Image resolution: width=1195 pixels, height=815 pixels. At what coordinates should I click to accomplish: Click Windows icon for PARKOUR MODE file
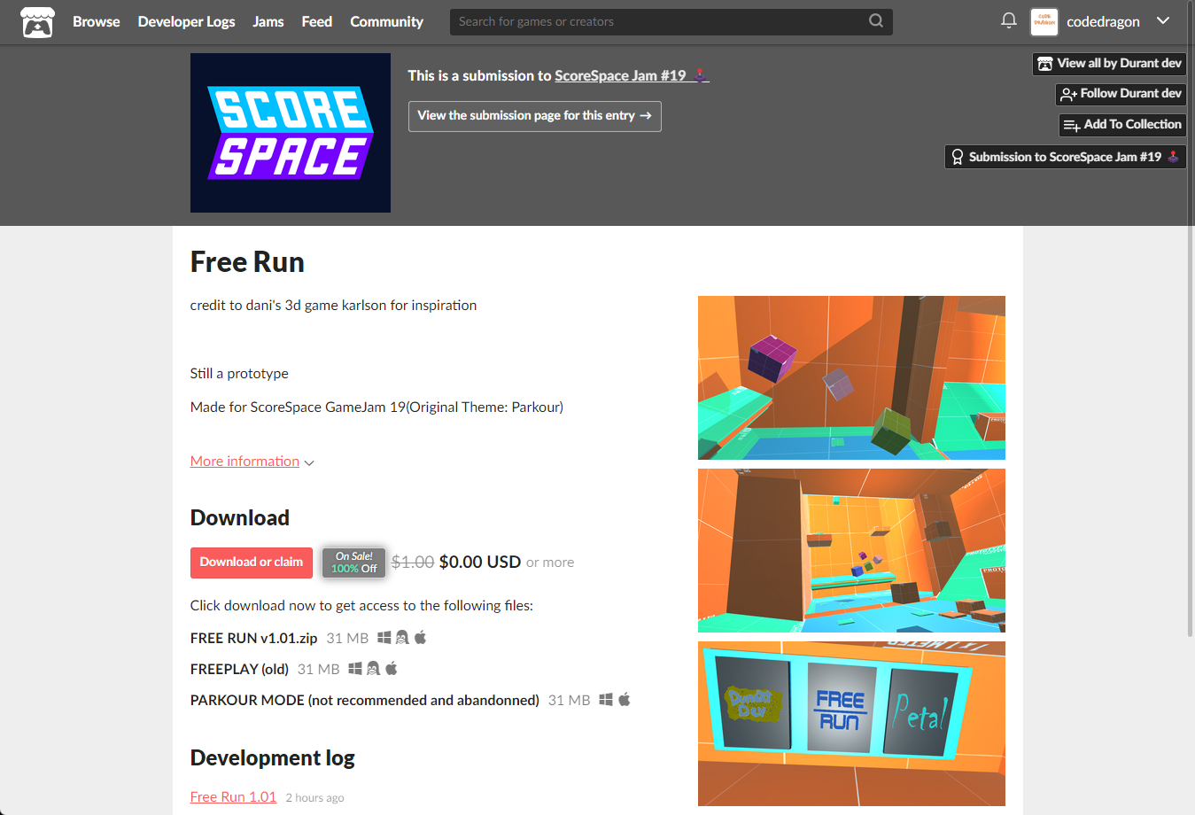(606, 700)
